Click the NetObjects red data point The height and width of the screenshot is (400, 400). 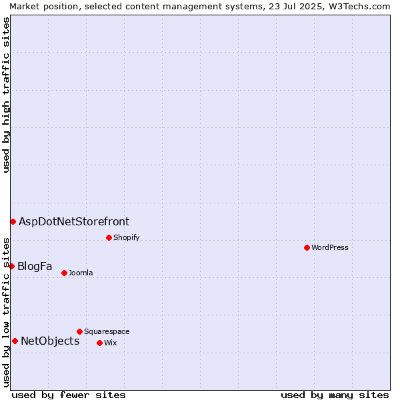pos(15,341)
